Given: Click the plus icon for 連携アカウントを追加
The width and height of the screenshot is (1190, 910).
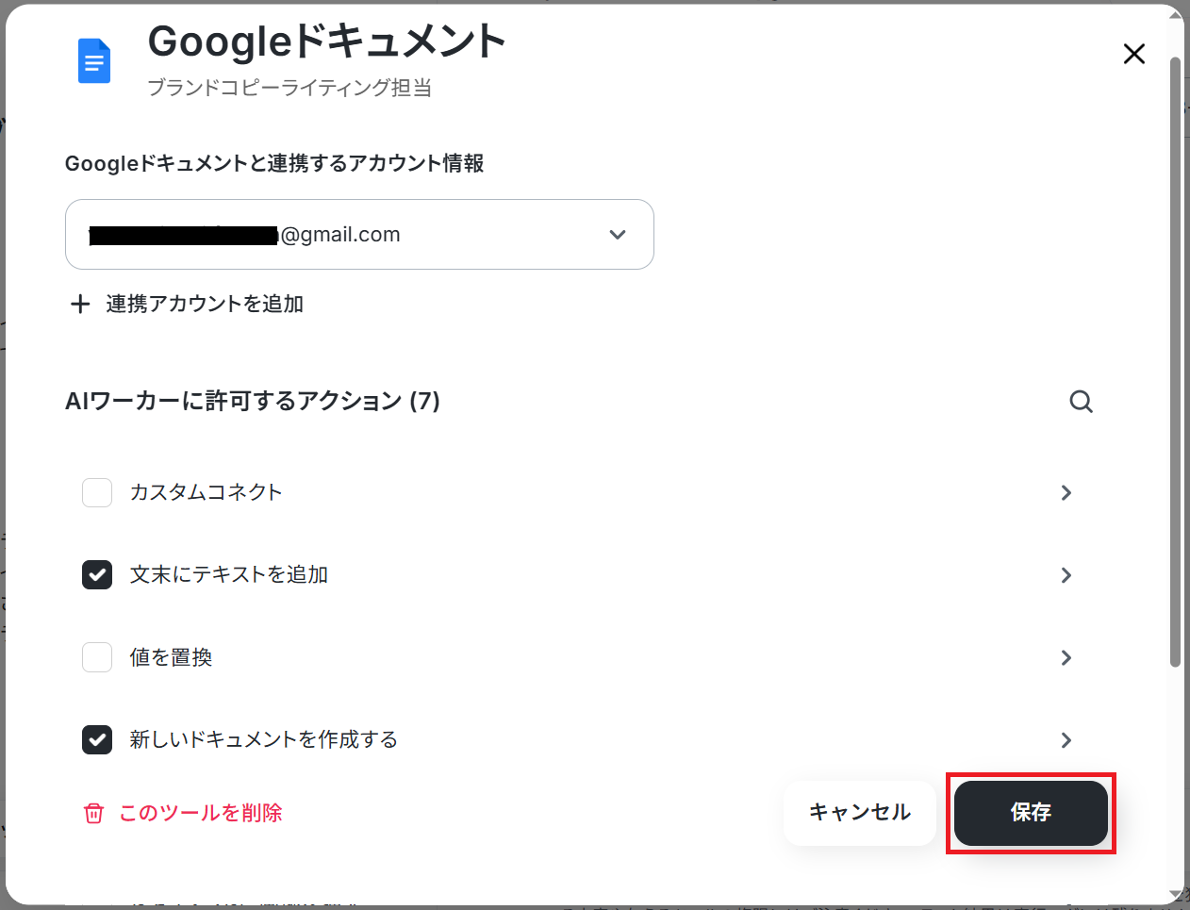Looking at the screenshot, I should click(x=80, y=304).
